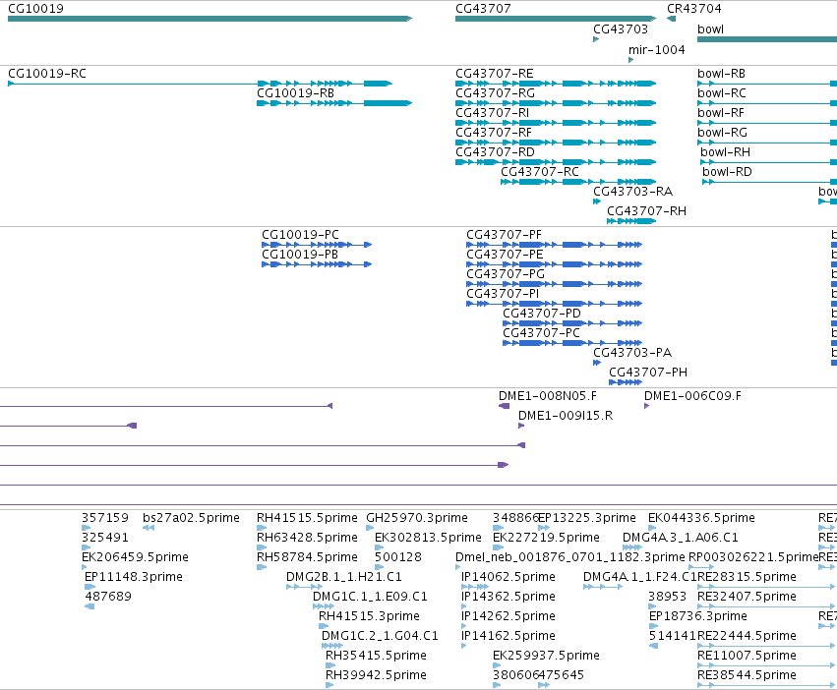Open EST IP14062.5prime
Image resolution: width=837 pixels, height=690 pixels.
click(x=474, y=587)
